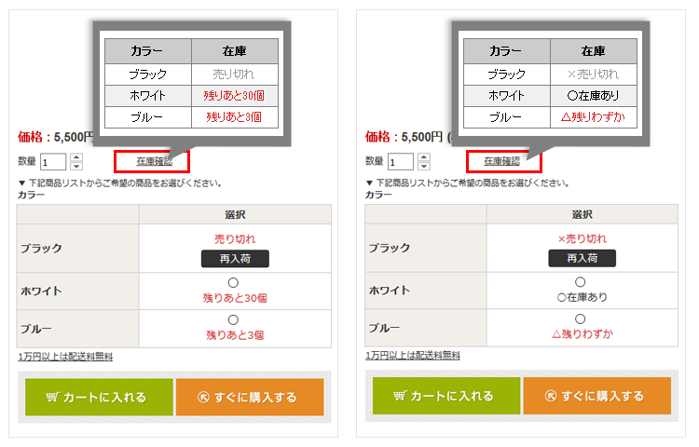Increase quantity with up arrow in right panel
699x447 pixels.
point(425,157)
